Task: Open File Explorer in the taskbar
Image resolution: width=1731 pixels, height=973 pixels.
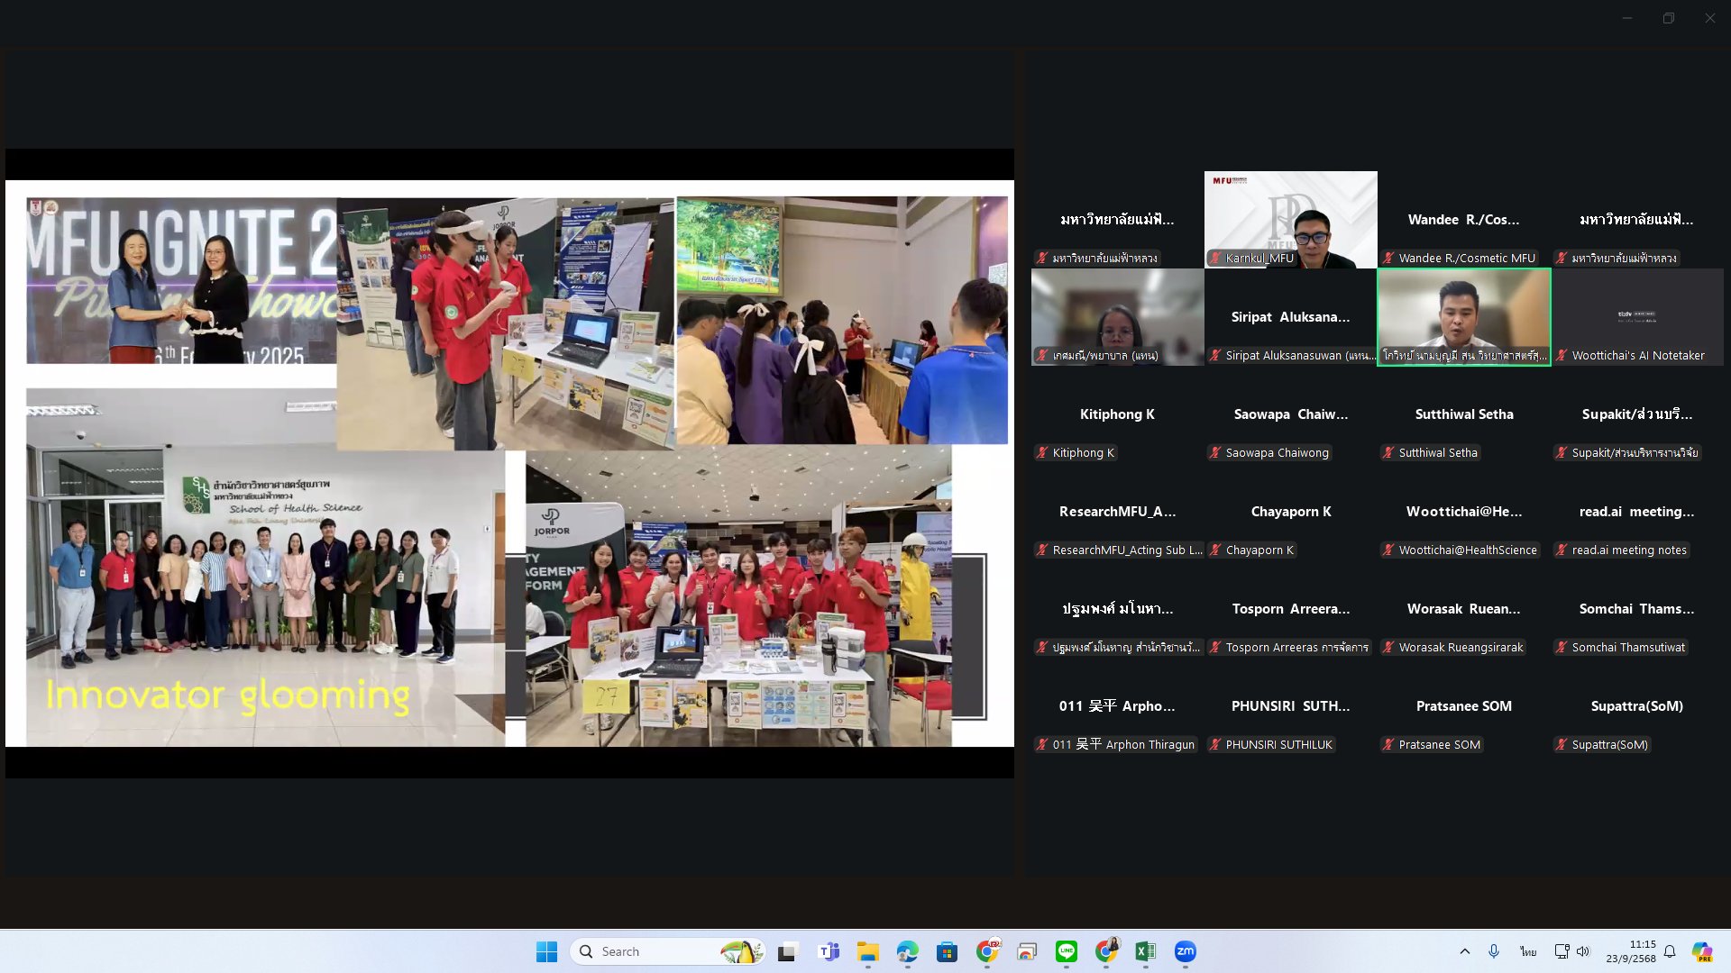Action: point(867,951)
